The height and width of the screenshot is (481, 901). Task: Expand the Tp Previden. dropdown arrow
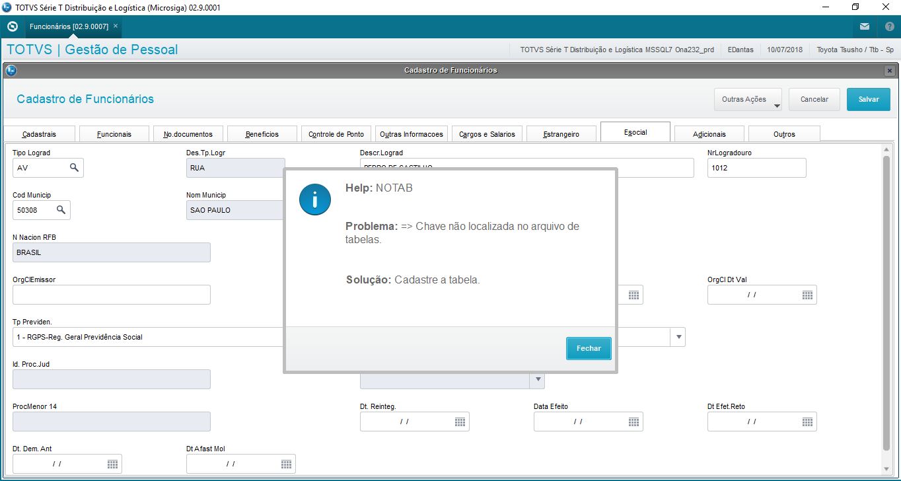tap(678, 337)
